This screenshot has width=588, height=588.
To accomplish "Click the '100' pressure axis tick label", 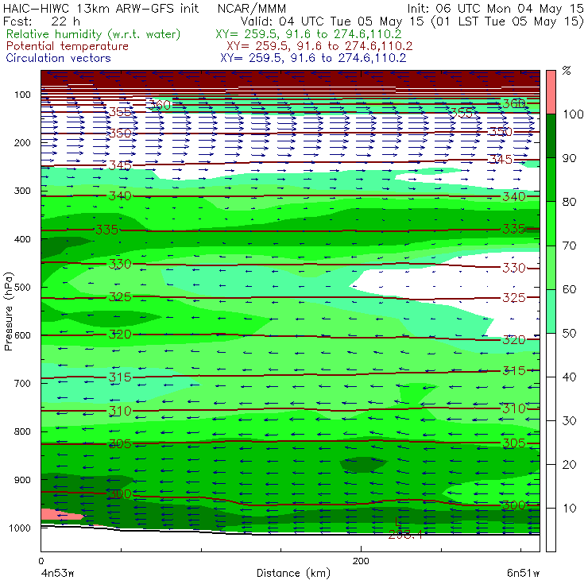I will (22, 95).
